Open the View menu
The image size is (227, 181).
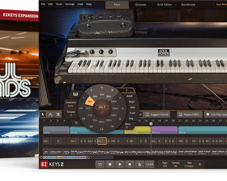point(80,4)
